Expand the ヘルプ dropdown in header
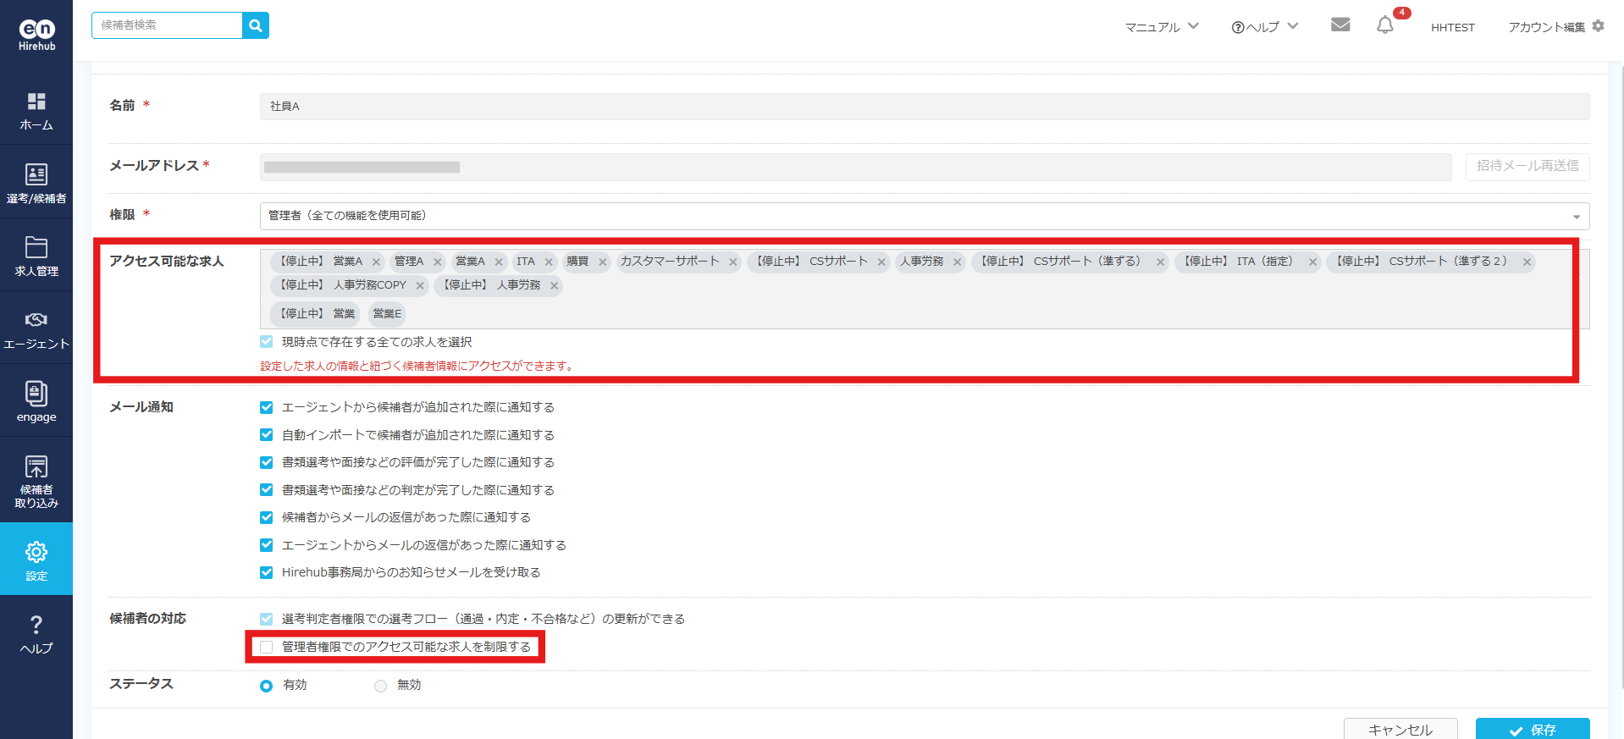1624x739 pixels. [1264, 27]
